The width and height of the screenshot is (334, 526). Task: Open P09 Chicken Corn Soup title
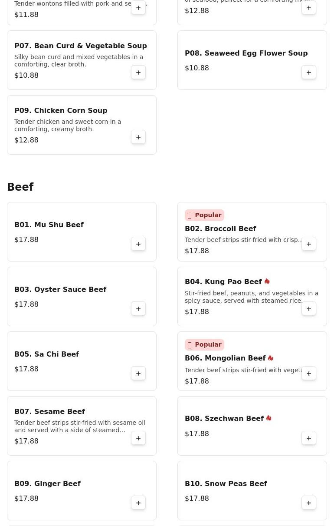(61, 110)
